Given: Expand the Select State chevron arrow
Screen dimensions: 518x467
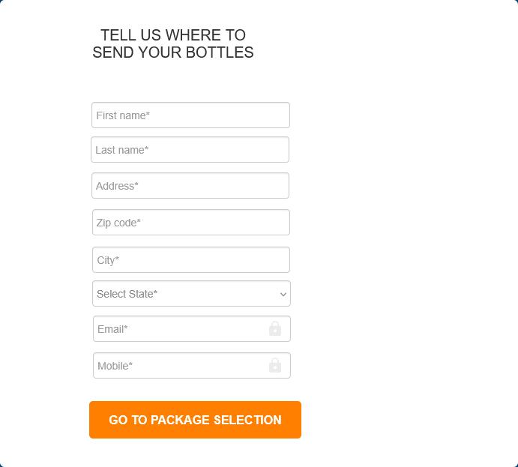Looking at the screenshot, I should 283,294.
